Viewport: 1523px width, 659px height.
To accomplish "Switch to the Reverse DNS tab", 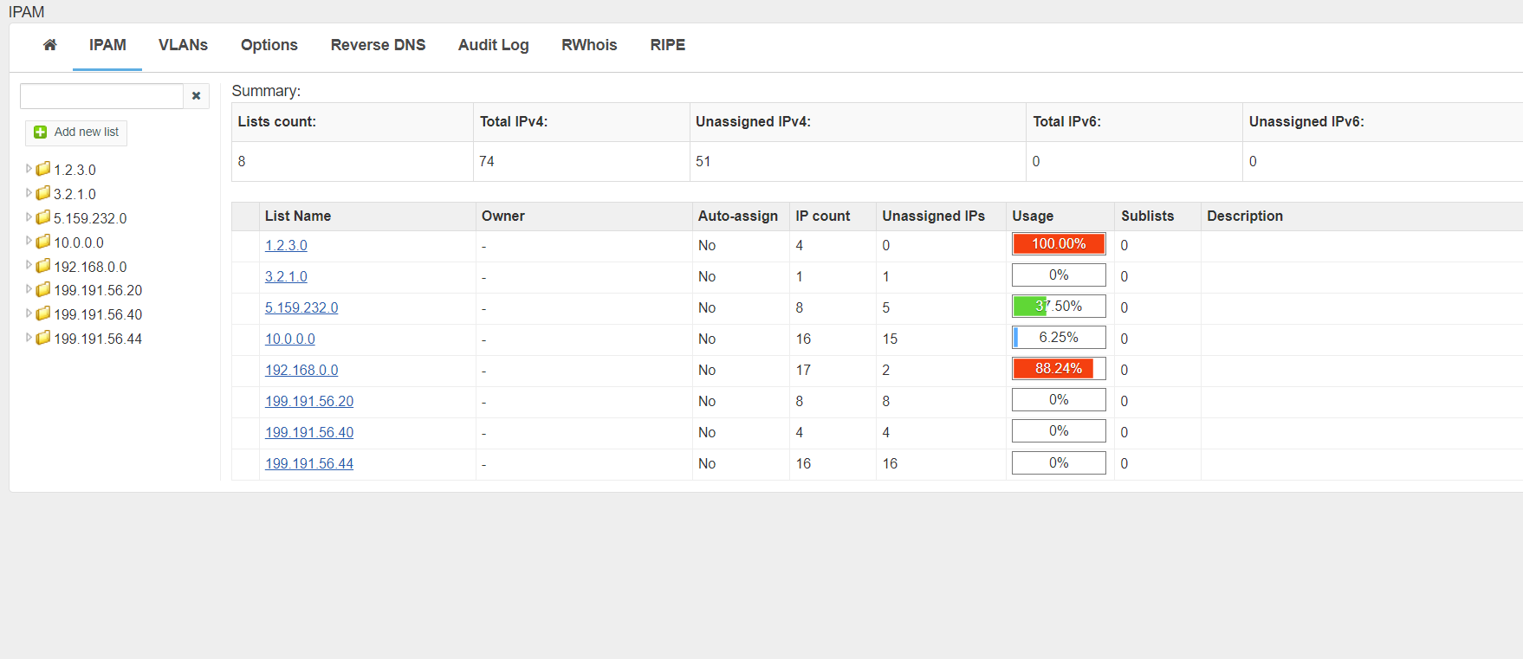I will point(378,45).
